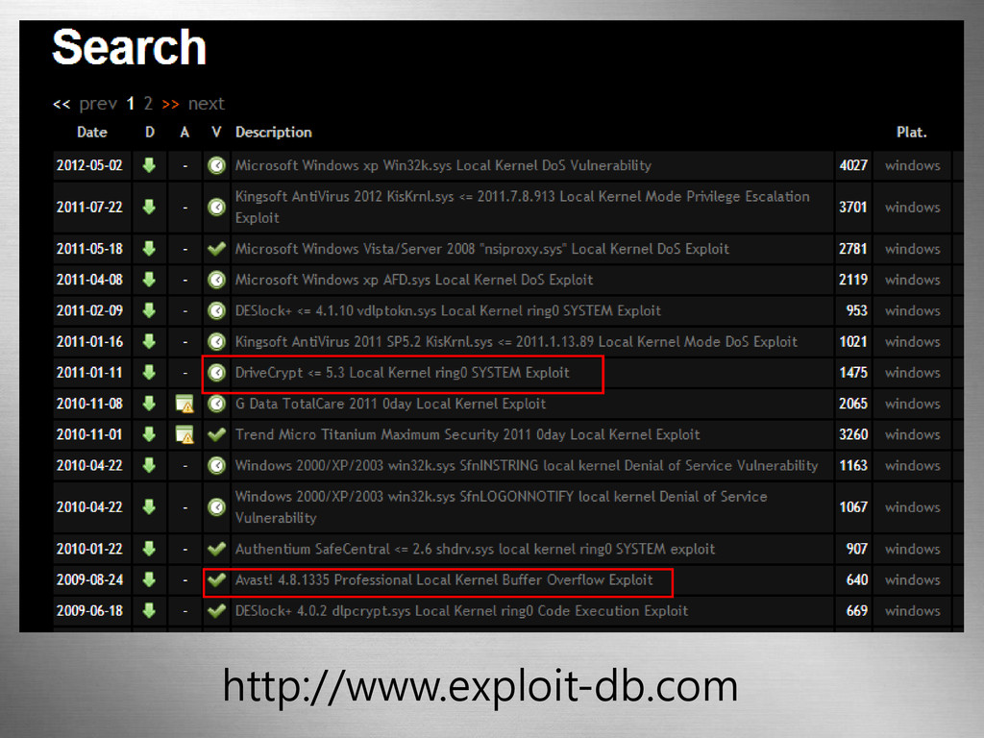Download the DriveCrypt exploit file

pyautogui.click(x=149, y=373)
